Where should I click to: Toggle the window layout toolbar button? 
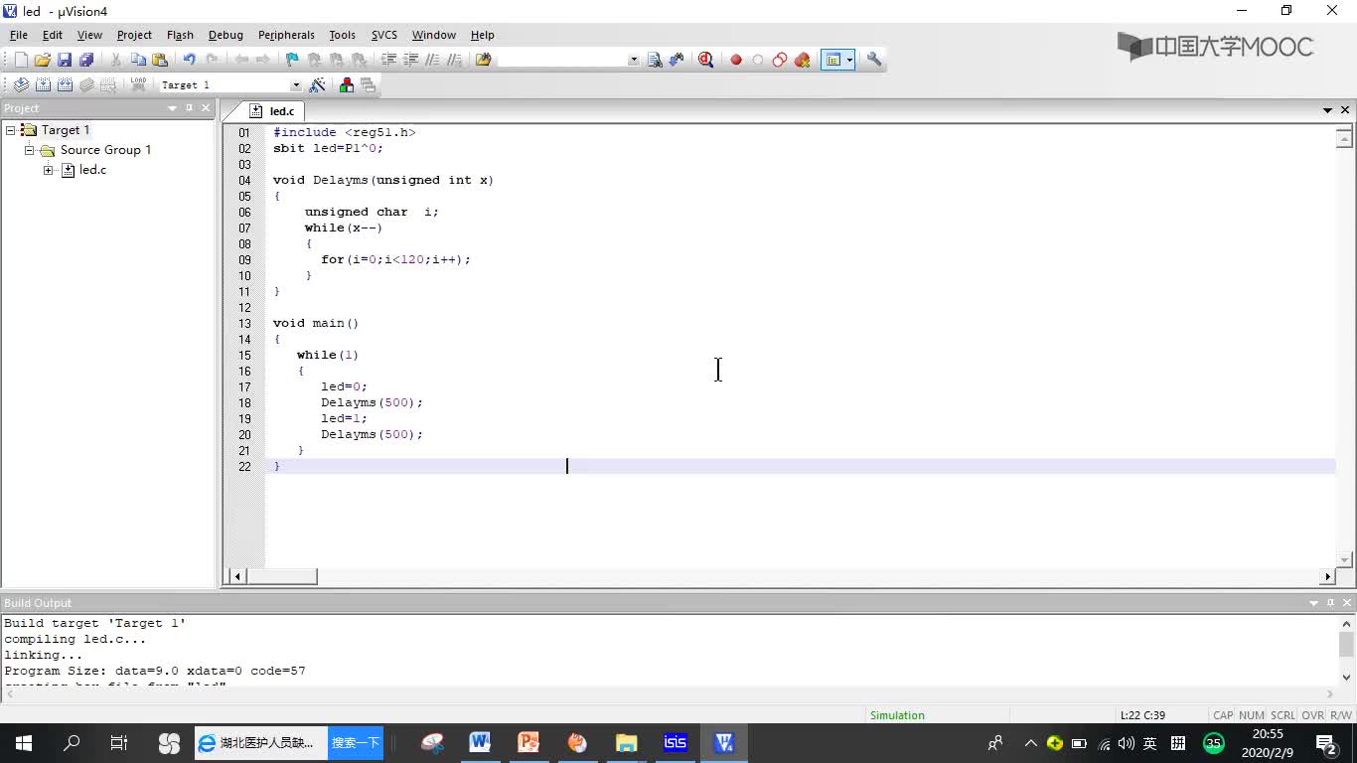point(833,60)
